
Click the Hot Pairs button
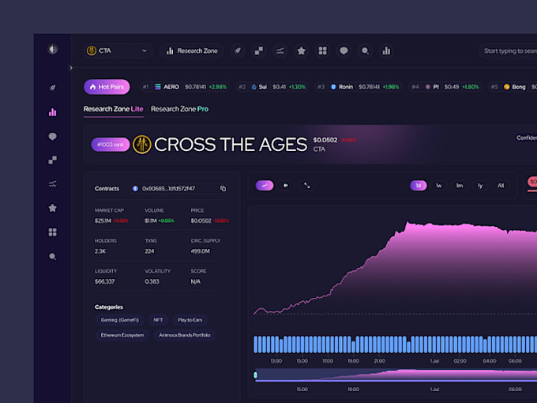point(107,87)
